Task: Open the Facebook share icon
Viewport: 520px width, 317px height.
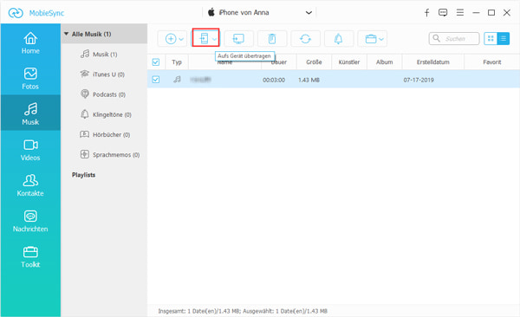Action: coord(426,13)
